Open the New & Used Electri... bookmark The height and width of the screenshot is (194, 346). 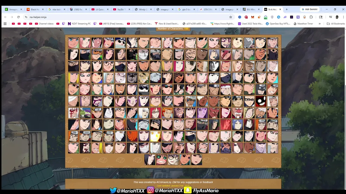(167, 24)
